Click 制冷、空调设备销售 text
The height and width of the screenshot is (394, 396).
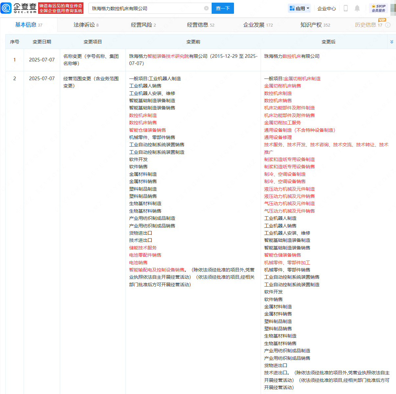tap(285, 181)
